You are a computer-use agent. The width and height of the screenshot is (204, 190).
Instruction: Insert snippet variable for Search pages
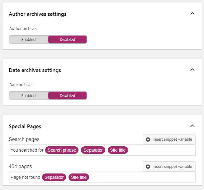[169, 139]
